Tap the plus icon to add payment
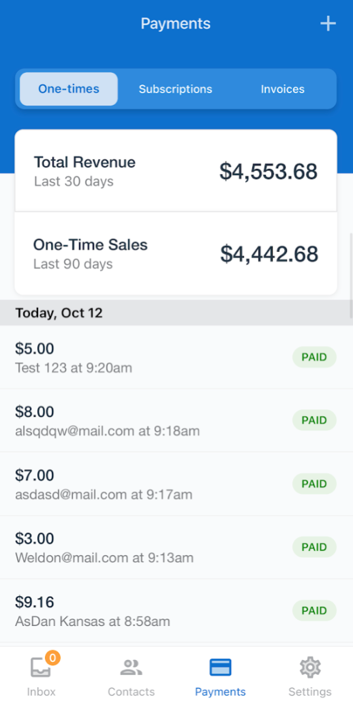Image resolution: width=353 pixels, height=709 pixels. 328,24
